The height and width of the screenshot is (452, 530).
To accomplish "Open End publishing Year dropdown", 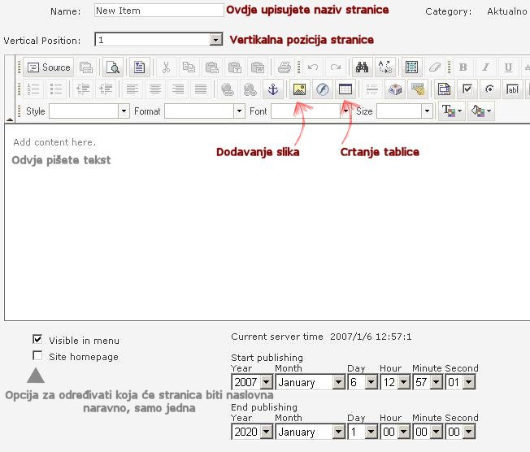I will 266,432.
